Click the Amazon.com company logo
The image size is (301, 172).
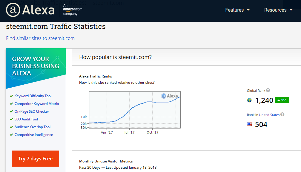[73, 10]
